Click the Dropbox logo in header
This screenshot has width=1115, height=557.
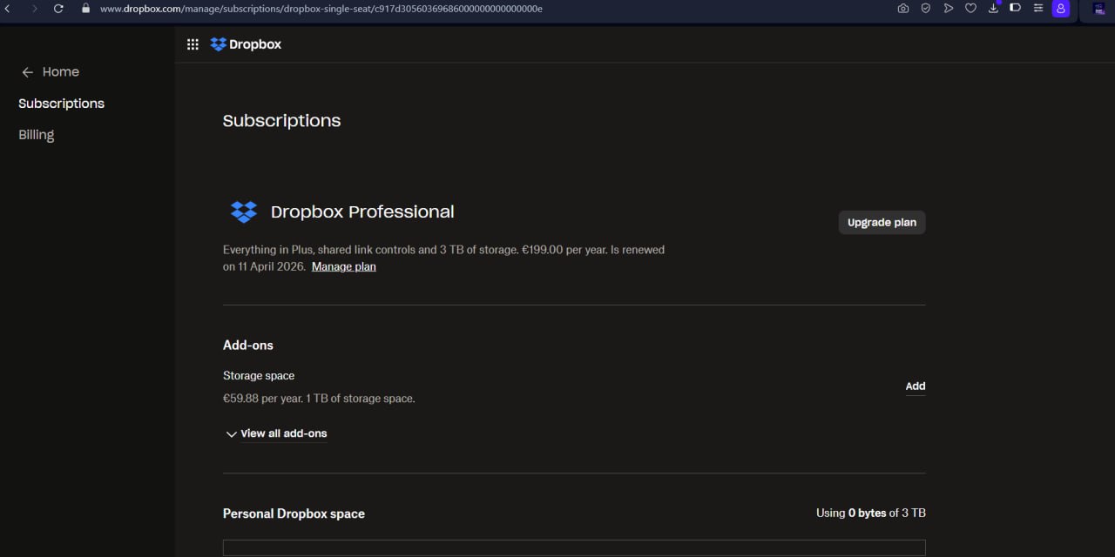[246, 44]
